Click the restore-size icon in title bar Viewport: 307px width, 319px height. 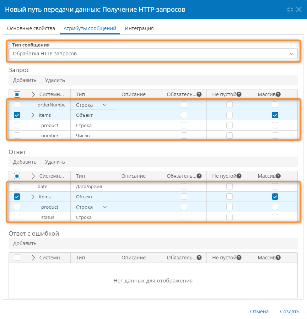coord(290,10)
